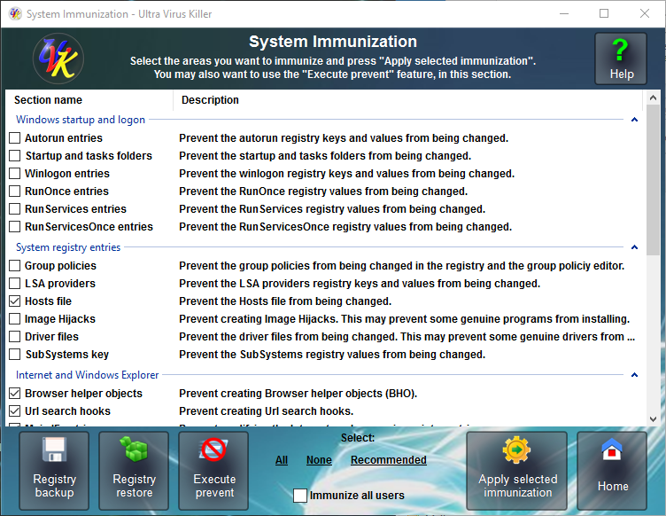Click the list scrollbar down arrow
Screen dimensions: 666x516
pos(653,419)
